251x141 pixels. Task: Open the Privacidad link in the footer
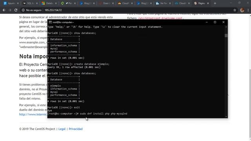[76, 129]
